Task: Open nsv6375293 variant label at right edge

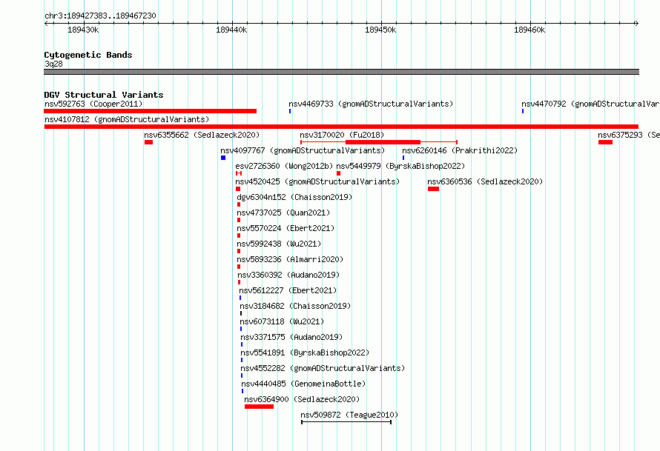Action: (629, 135)
